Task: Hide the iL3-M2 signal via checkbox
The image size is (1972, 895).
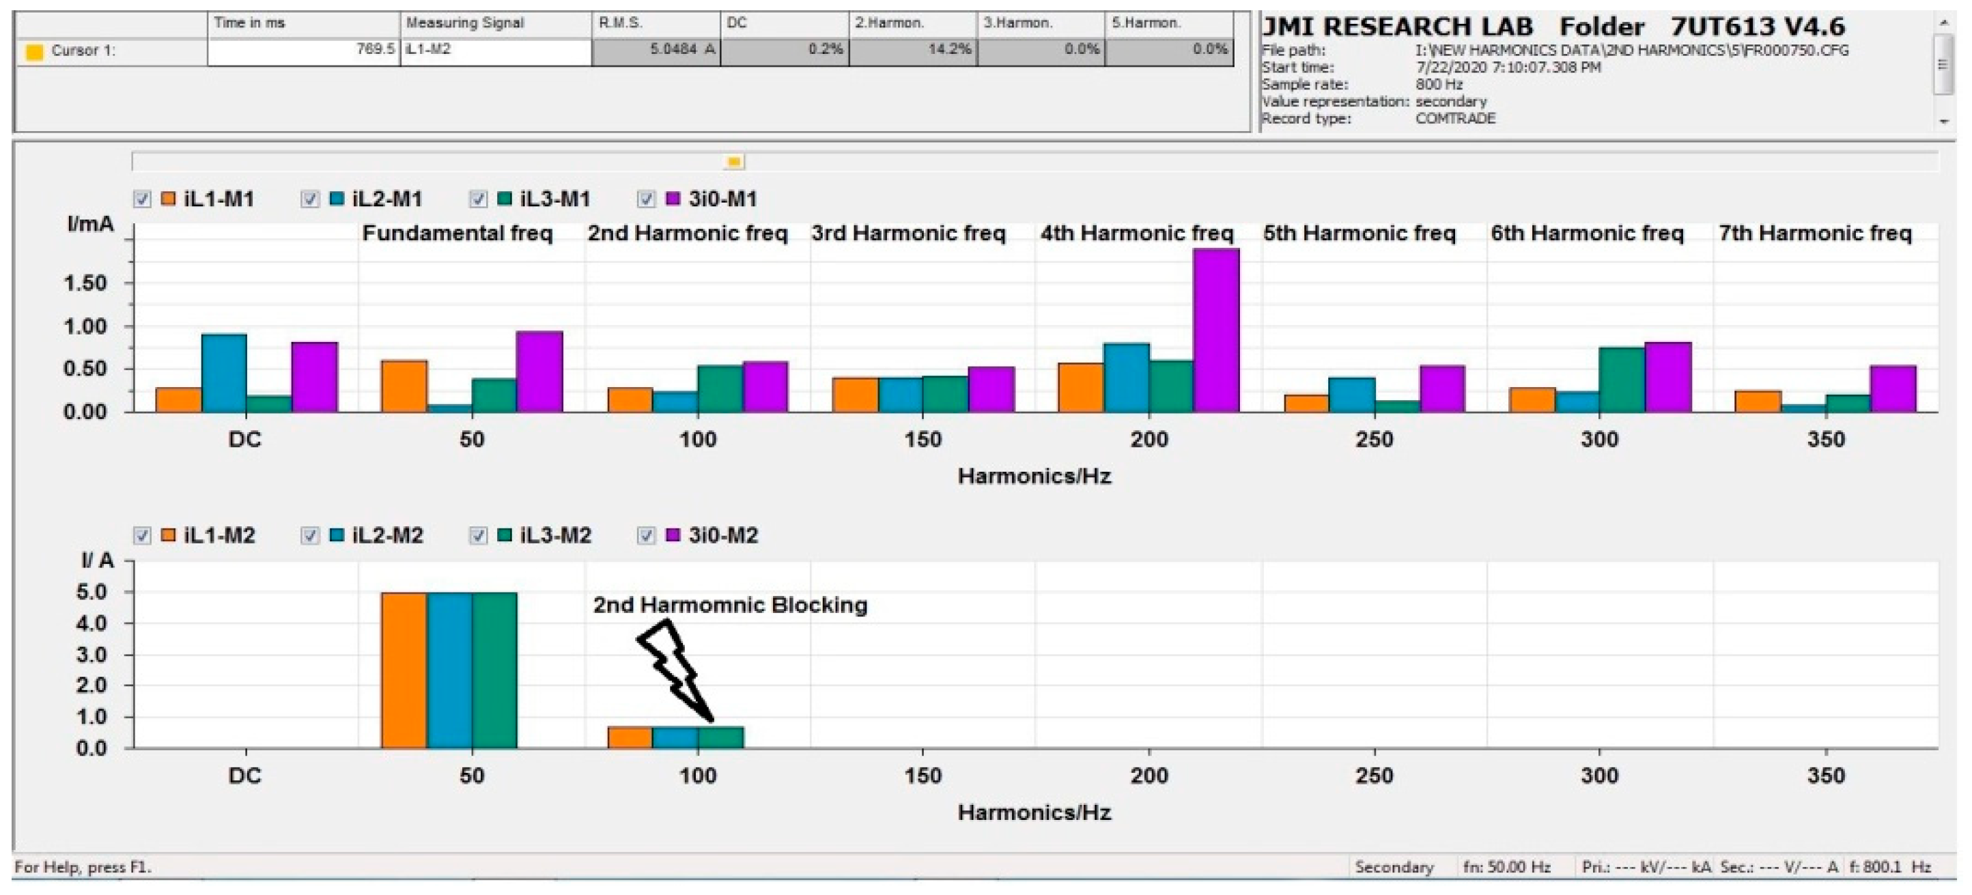Action: tap(478, 535)
